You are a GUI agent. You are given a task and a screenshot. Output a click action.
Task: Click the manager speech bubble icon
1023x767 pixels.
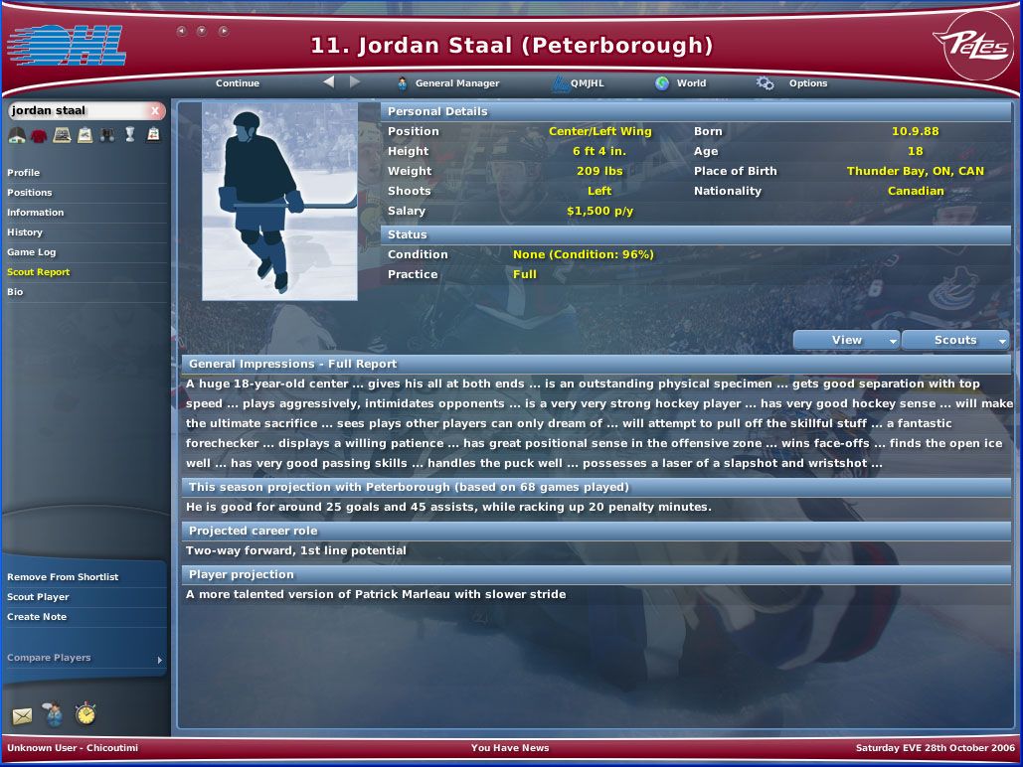pyautogui.click(x=55, y=713)
